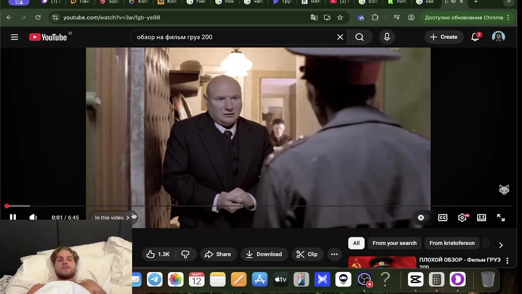Screen dimensions: 522x294
Task: Go forward in Chrome
Action: coord(23,18)
